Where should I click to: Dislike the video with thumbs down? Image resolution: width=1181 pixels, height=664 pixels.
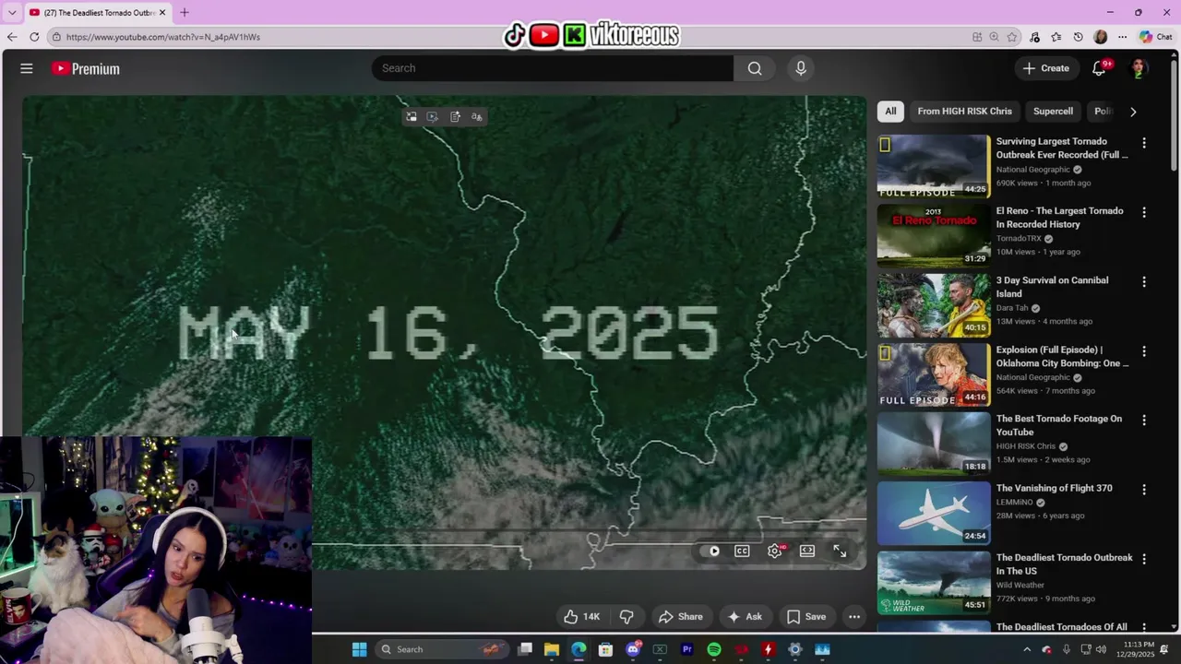626,617
